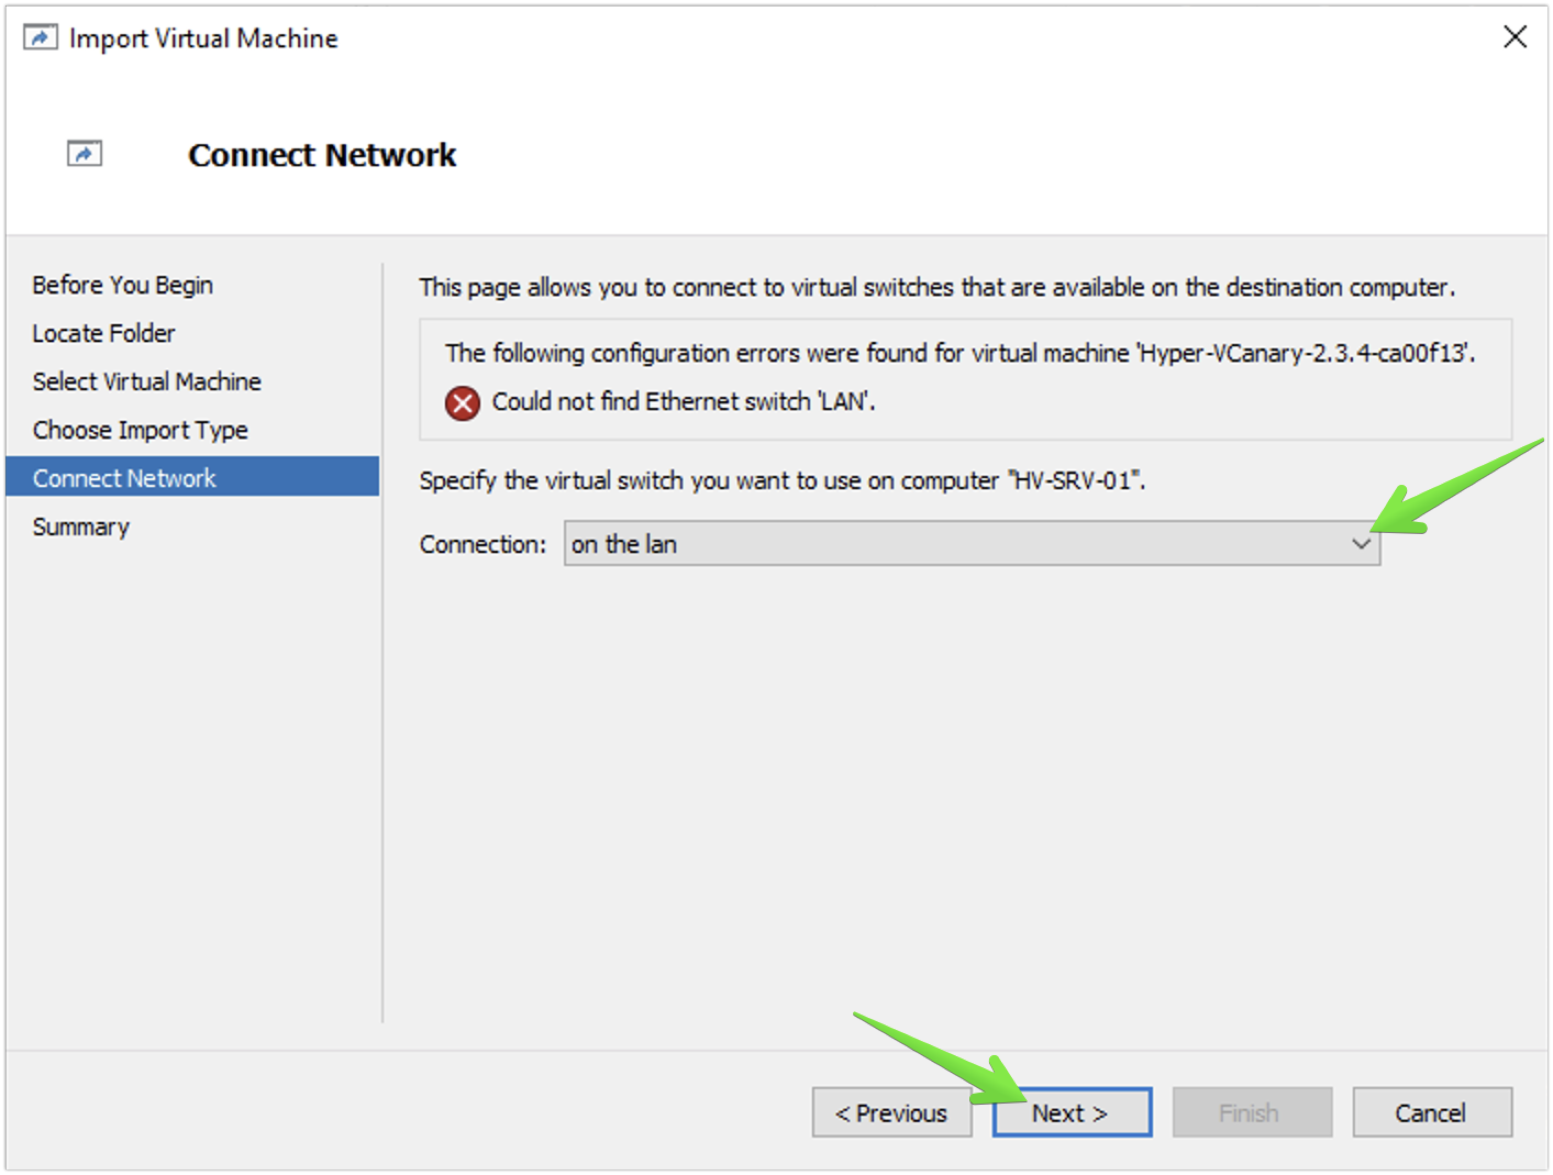Click the 'Specify the virtual switch' instruction text

click(x=782, y=481)
